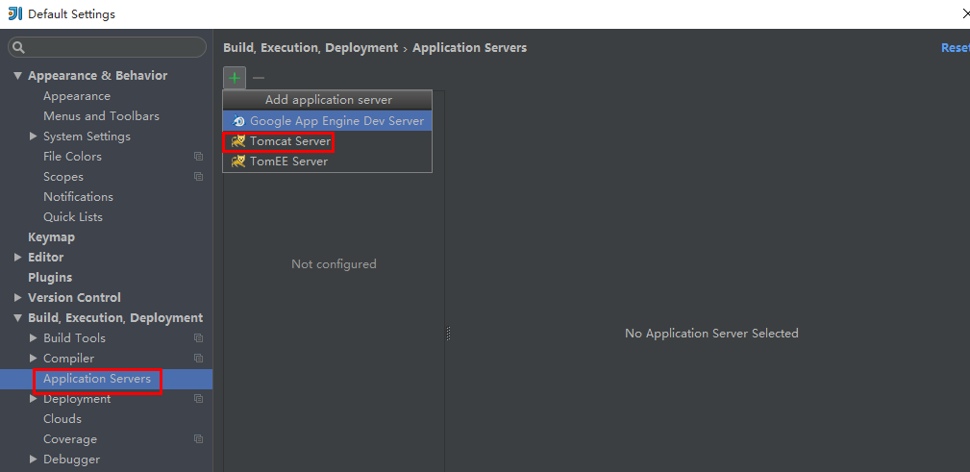The height and width of the screenshot is (472, 970).
Task: Open Editor settings
Action: coord(46,258)
